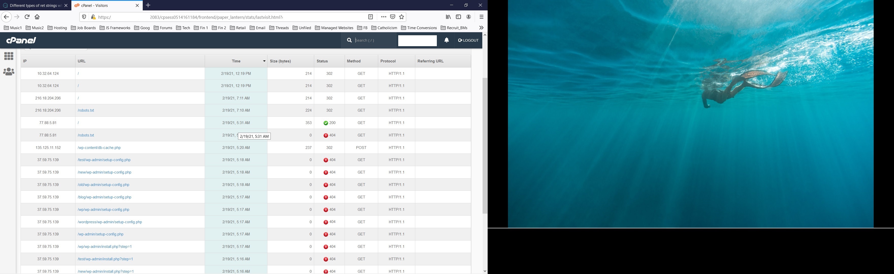The image size is (894, 274).
Task: Toggle Reader View icon in address bar
Action: (370, 17)
